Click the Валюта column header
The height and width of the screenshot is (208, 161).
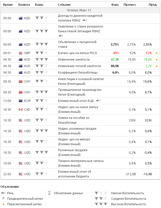tap(24, 5)
